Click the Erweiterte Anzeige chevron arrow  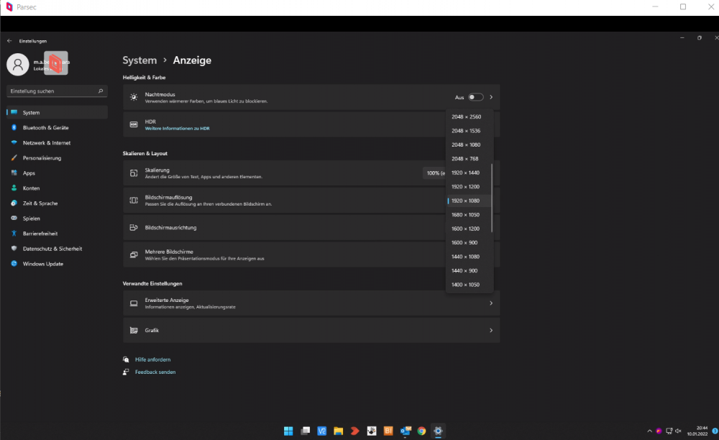coord(491,303)
